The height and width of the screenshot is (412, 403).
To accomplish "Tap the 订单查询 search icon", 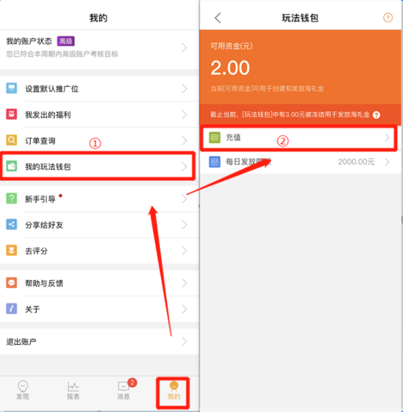I will pos(11,140).
